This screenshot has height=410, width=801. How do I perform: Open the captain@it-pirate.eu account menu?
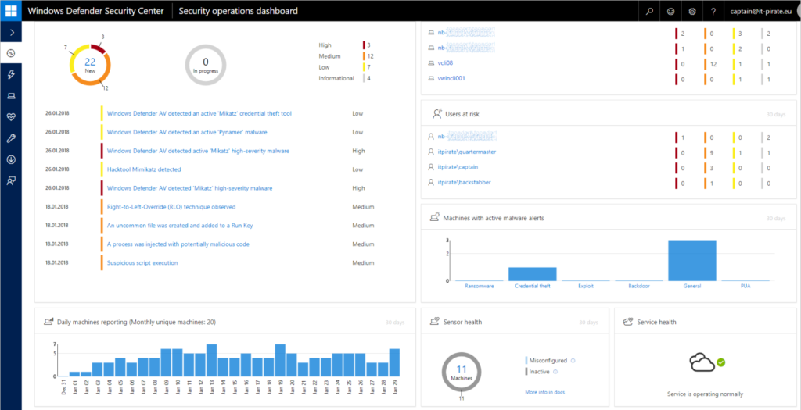tap(760, 11)
